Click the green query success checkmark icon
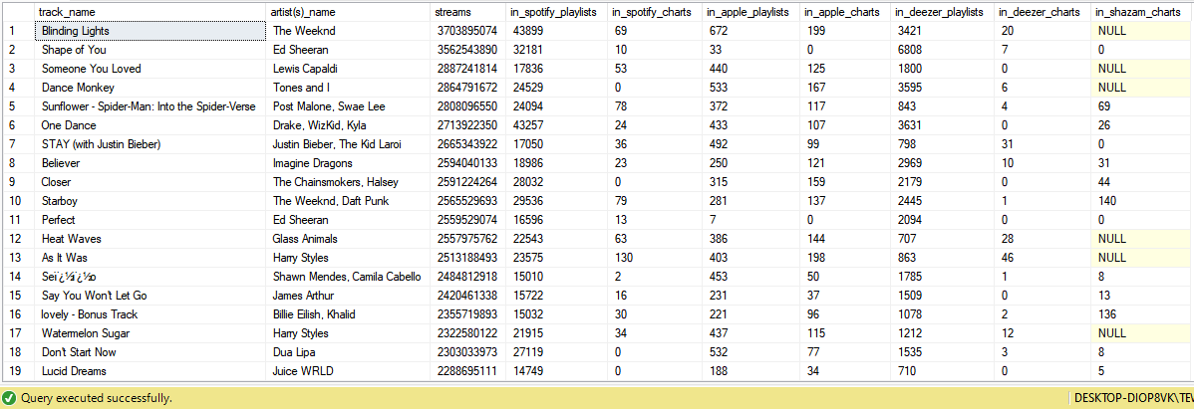Image resolution: width=1194 pixels, height=409 pixels. 9,398
